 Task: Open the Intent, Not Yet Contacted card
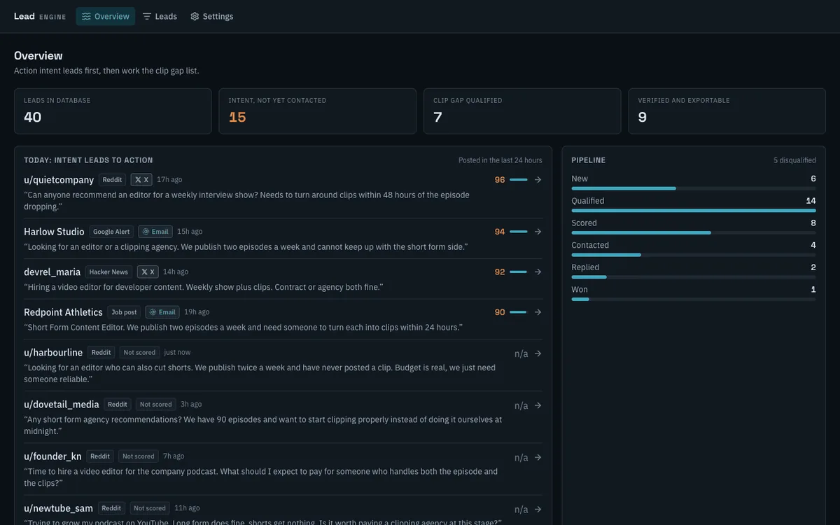click(x=317, y=111)
